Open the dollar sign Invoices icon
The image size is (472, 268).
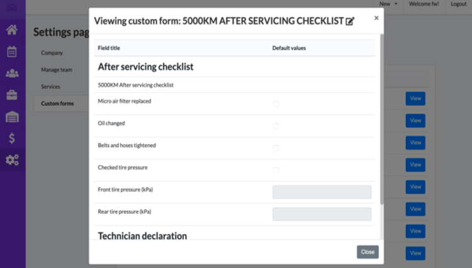tap(12, 138)
